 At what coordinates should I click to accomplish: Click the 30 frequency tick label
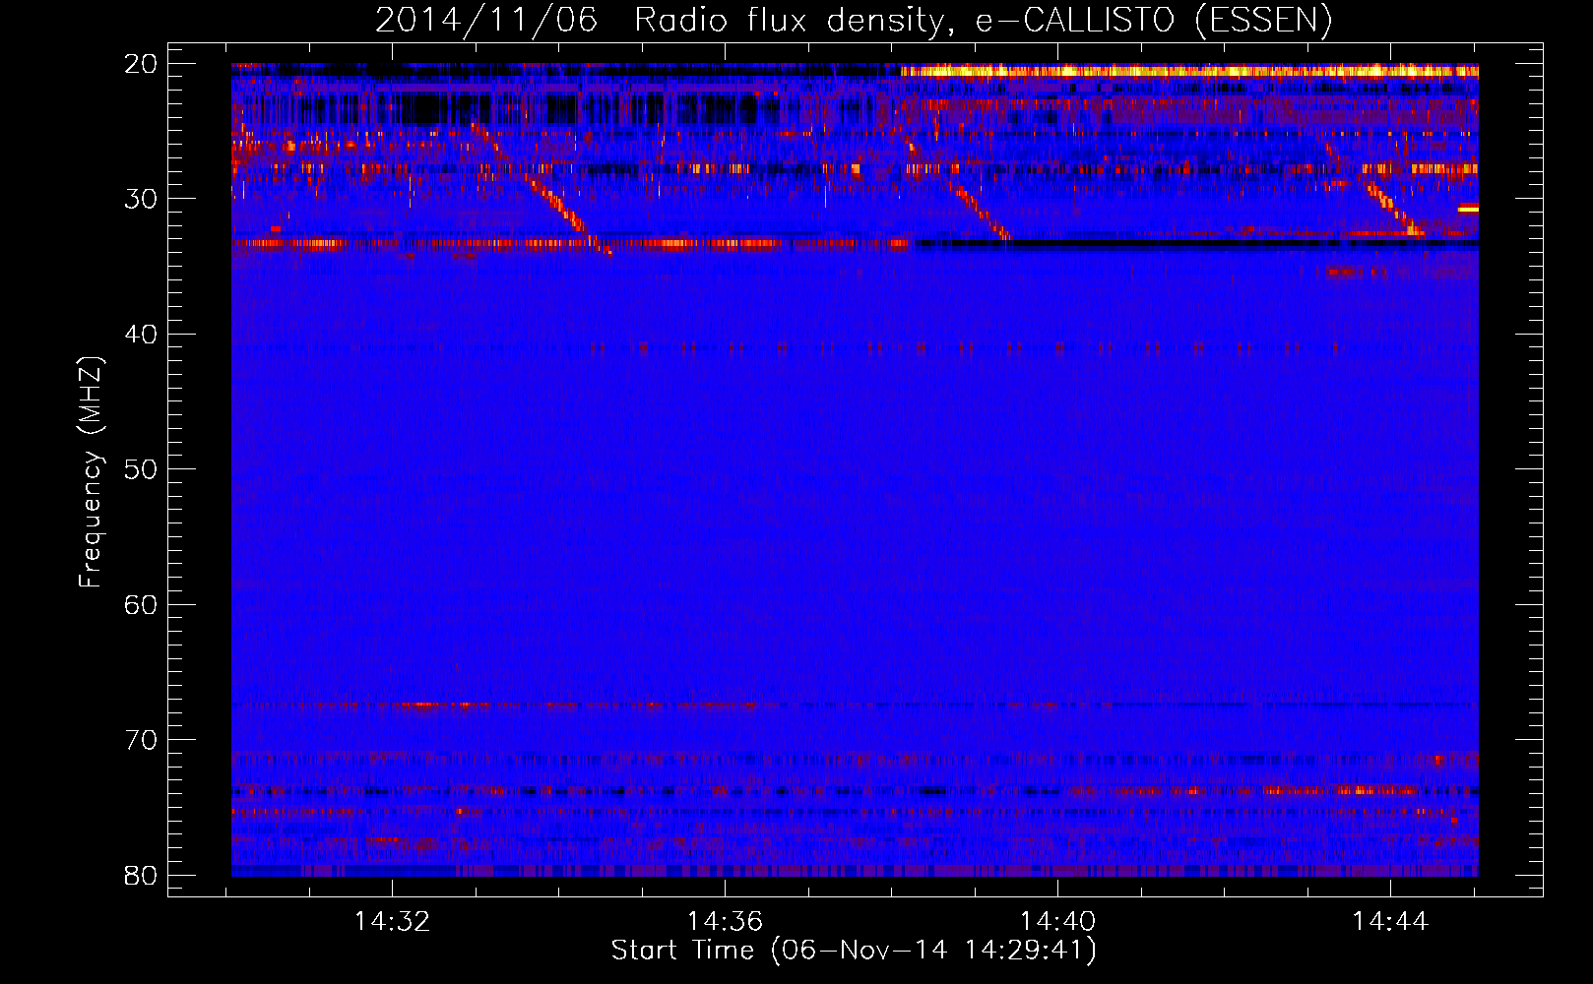coord(141,199)
